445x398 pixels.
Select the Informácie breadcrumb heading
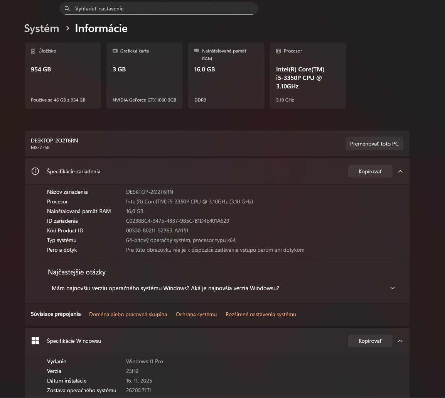click(x=101, y=28)
